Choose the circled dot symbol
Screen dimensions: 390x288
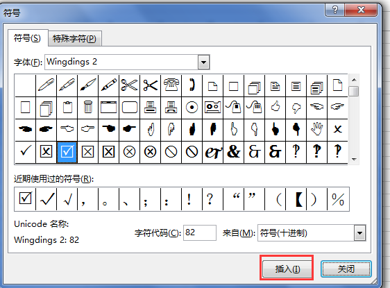(192, 107)
